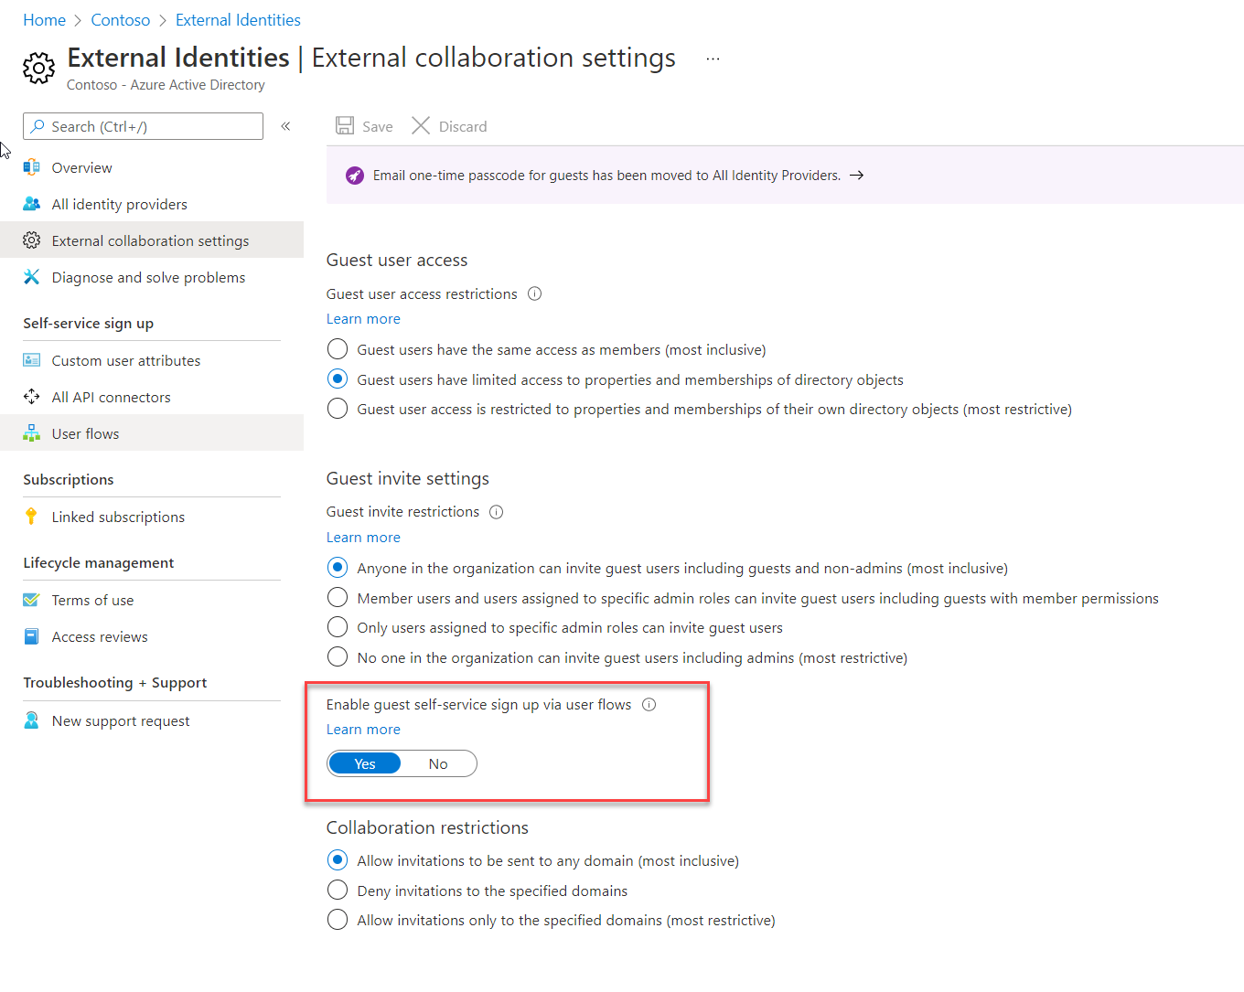Viewport: 1244px width, 992px height.
Task: Open the ellipsis more options menu
Action: click(x=713, y=59)
